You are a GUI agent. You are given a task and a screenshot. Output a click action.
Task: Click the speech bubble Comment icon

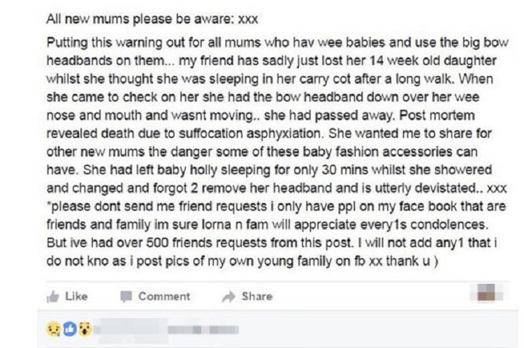[x=127, y=296]
